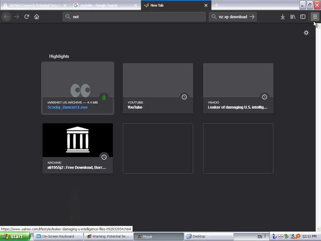Screen dimensions: 321x241
Task: Open New Tab page preferences gear
Action: [306, 33]
